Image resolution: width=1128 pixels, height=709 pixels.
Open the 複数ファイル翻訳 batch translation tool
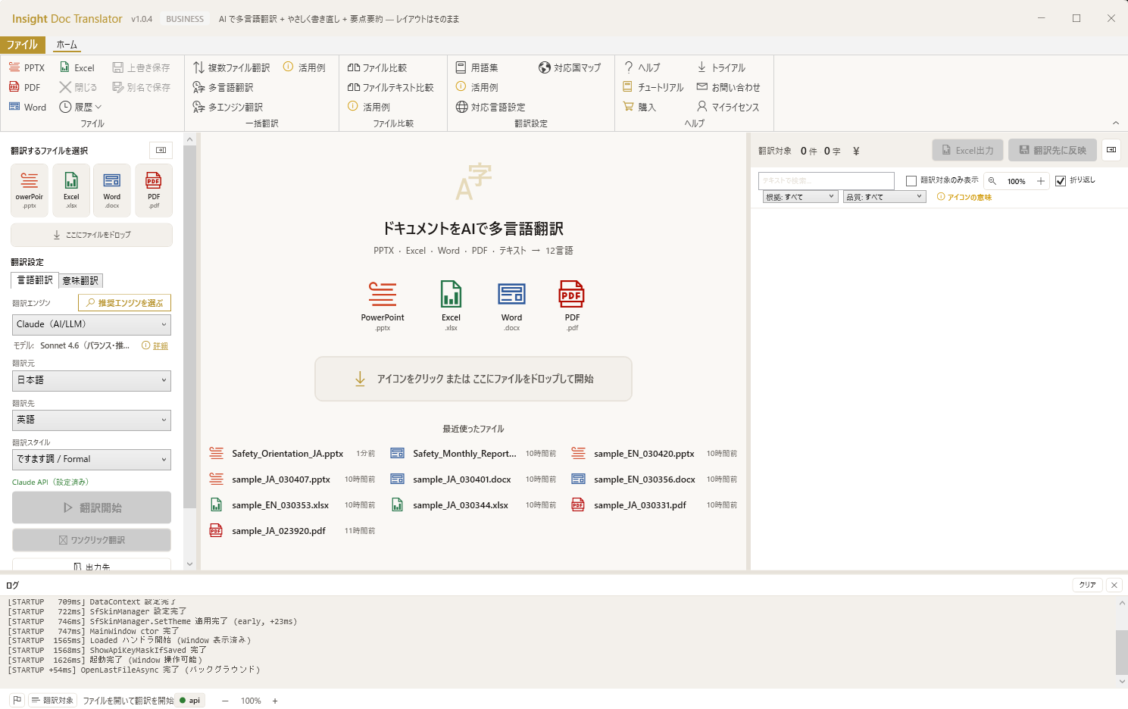231,67
